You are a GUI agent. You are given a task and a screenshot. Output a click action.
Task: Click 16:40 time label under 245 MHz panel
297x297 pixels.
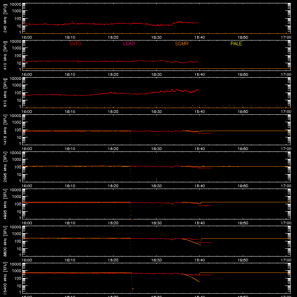pyautogui.click(x=199, y=37)
